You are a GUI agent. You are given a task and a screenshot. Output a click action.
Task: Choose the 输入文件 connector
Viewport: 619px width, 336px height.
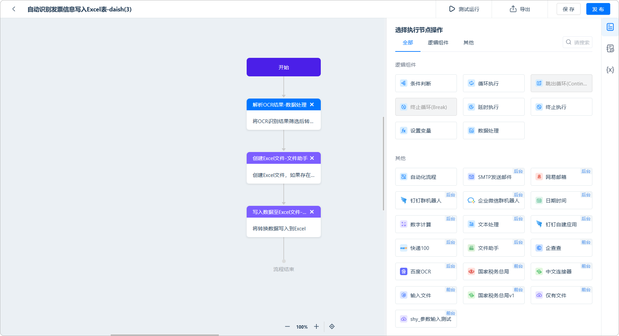[426, 295]
